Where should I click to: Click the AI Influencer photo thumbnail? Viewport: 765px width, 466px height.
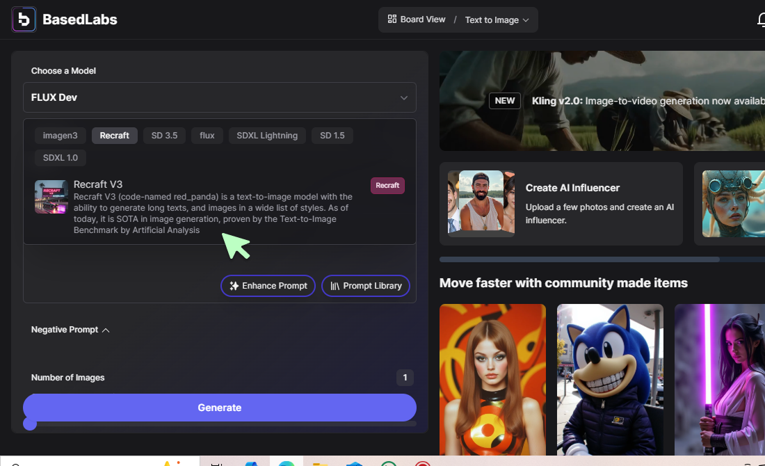[481, 204]
